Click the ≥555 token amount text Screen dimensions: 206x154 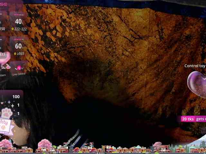20,54
